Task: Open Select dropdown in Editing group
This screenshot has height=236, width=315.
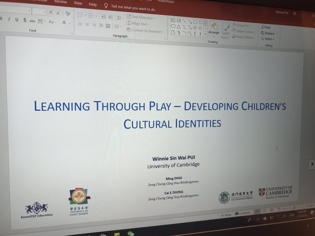Action: [268, 39]
